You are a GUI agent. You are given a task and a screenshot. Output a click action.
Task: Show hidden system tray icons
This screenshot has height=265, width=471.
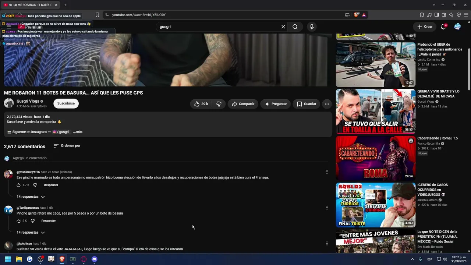[x=413, y=259]
